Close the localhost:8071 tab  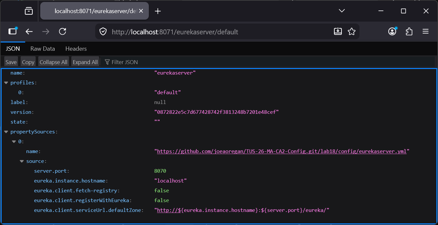point(141,11)
